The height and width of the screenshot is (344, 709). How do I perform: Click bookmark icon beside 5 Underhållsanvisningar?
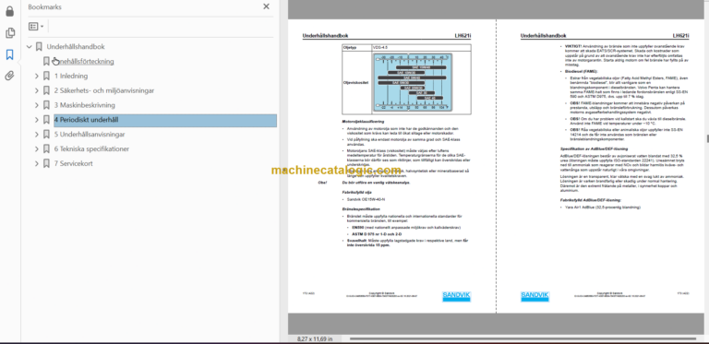pos(46,135)
